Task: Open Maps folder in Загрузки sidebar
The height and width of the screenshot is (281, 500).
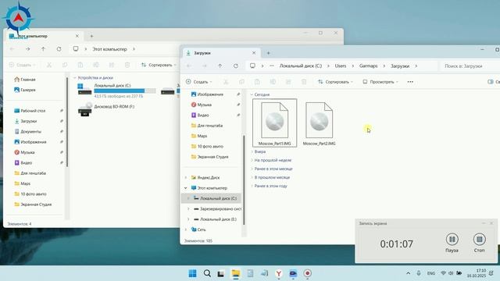Action: pos(202,136)
